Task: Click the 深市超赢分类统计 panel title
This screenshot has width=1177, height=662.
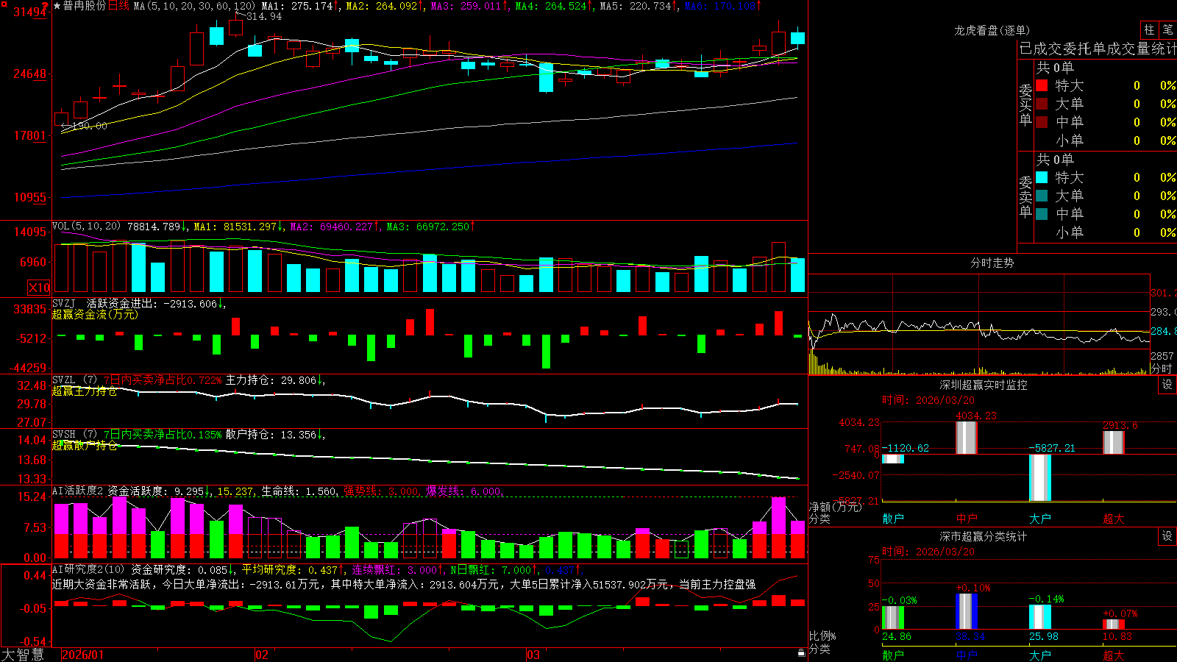Action: tap(984, 536)
